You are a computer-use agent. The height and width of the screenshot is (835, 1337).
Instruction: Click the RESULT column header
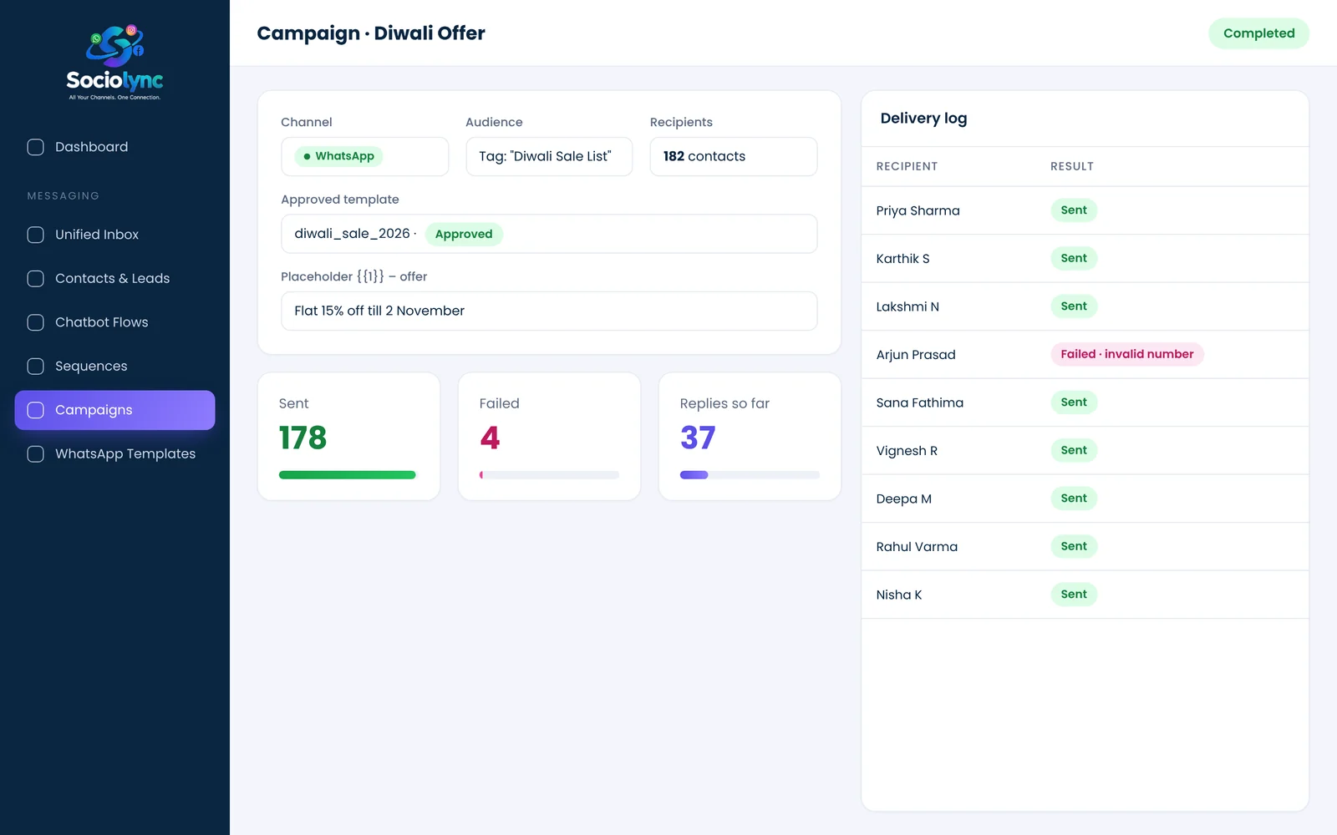[x=1072, y=166]
